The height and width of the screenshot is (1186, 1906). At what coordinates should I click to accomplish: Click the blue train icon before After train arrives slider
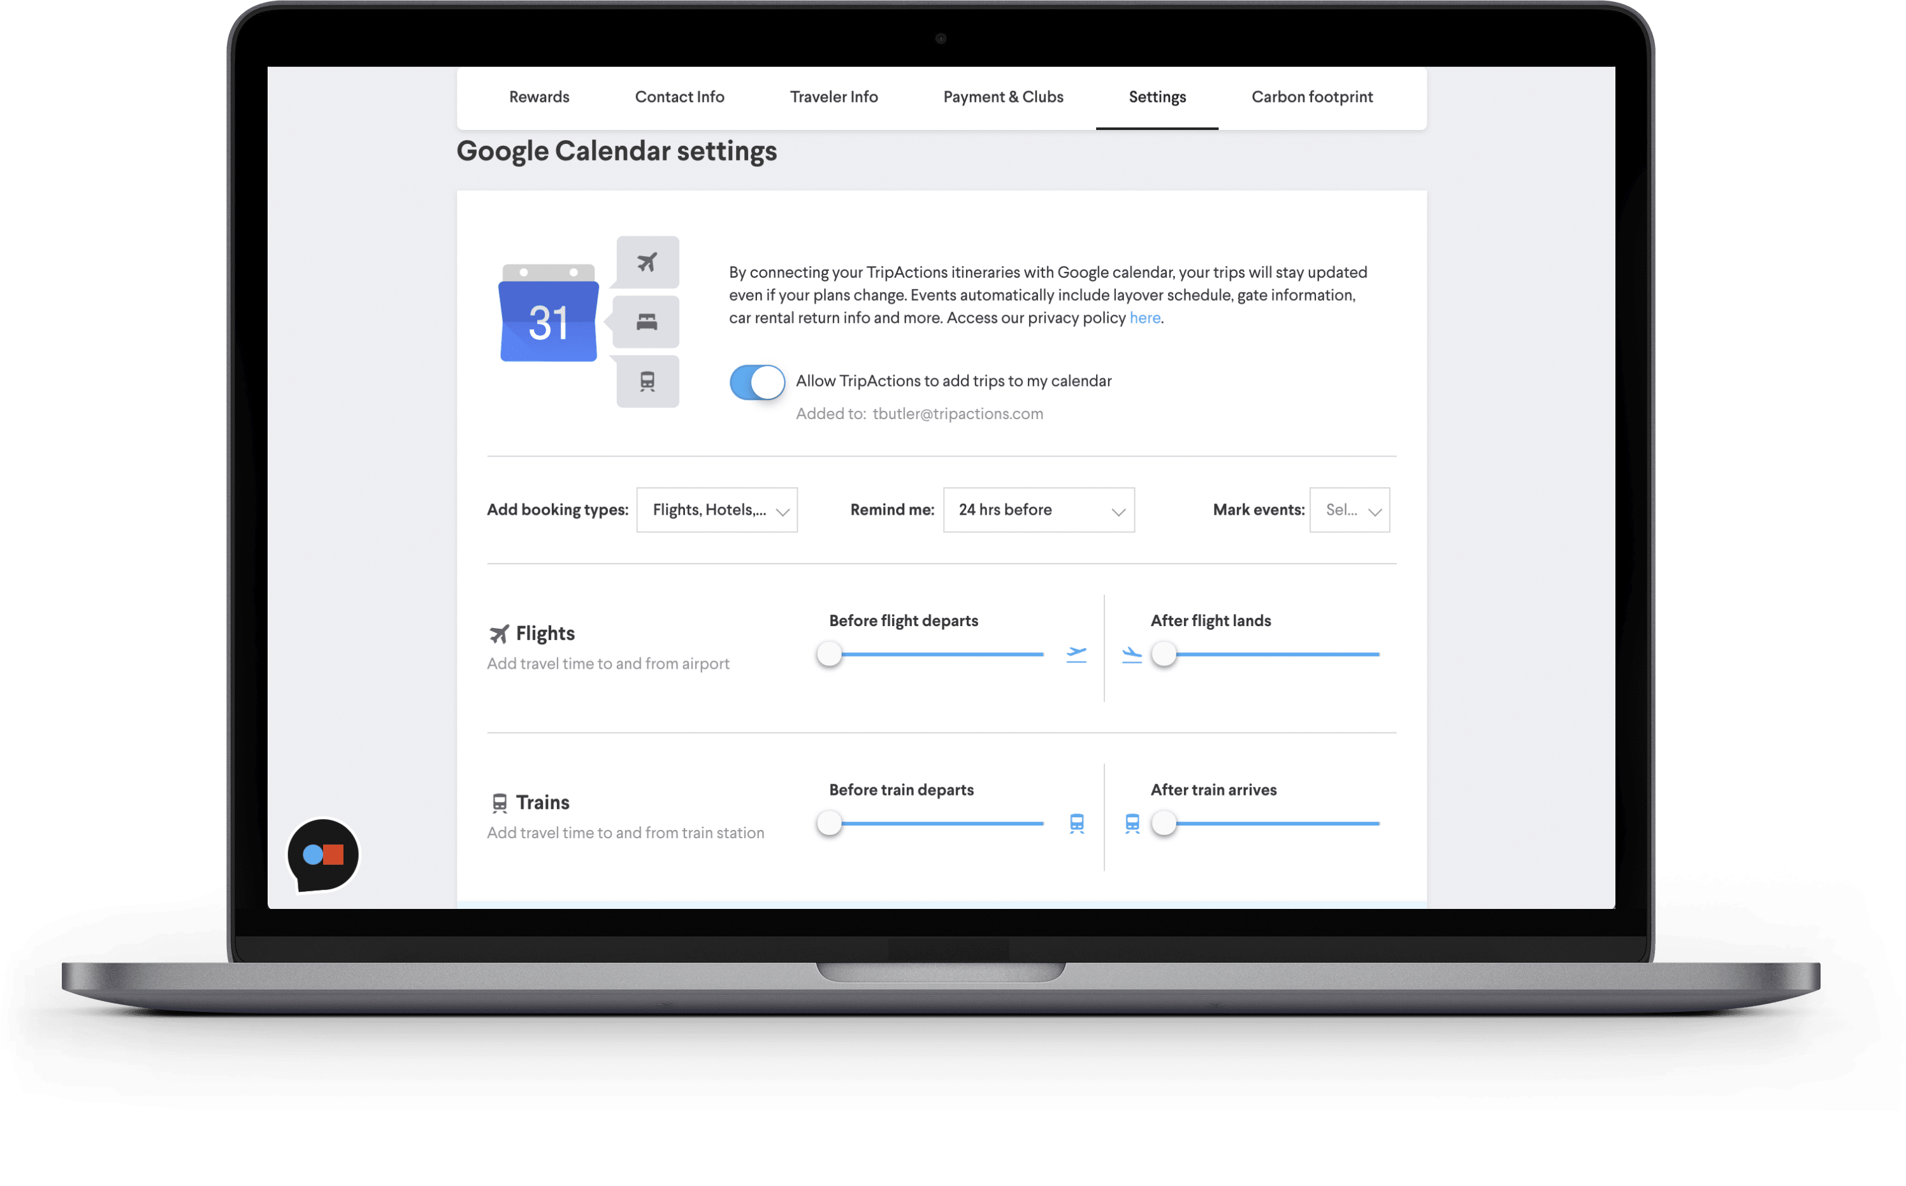[1132, 824]
